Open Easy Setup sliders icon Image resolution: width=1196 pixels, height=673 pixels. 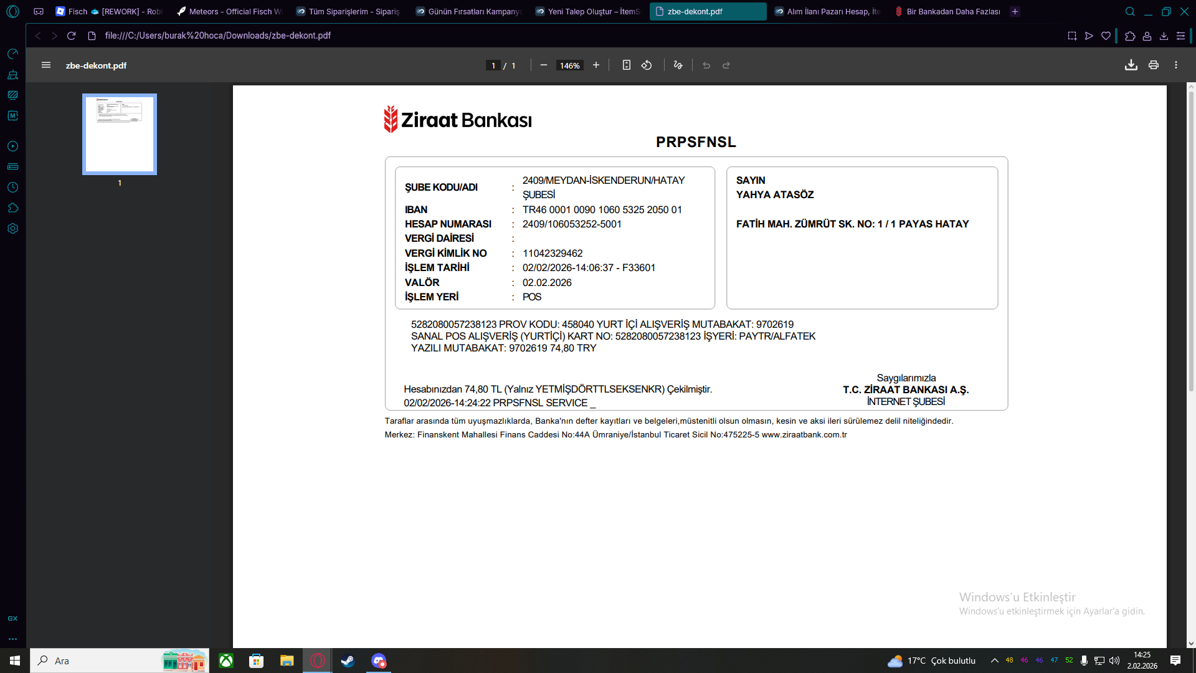point(1180,36)
